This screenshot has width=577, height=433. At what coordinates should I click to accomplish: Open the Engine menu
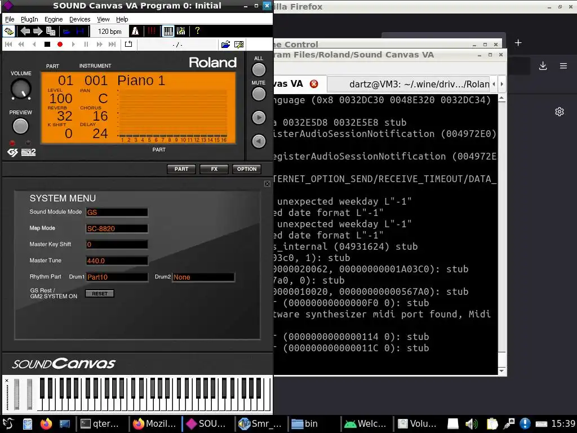pyautogui.click(x=54, y=19)
